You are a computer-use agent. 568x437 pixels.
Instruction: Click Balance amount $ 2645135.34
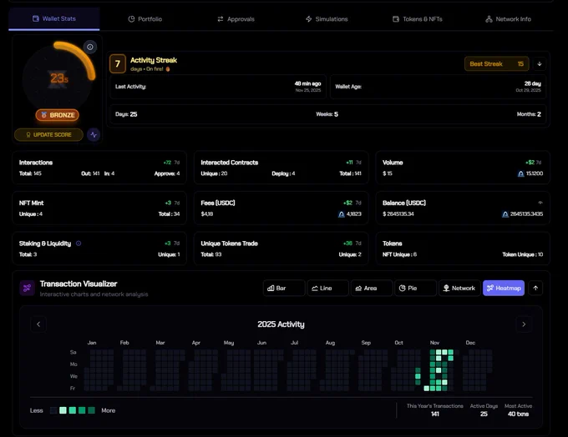pyautogui.click(x=398, y=214)
